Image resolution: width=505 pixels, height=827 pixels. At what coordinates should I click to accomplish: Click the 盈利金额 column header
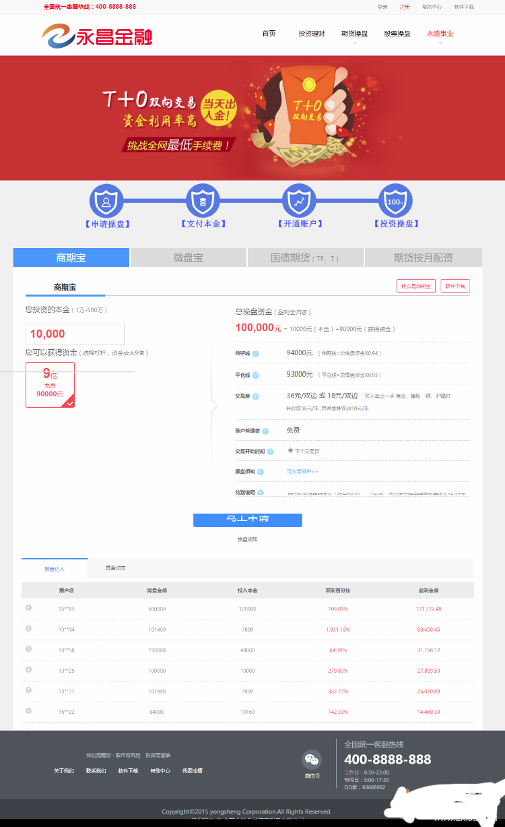(x=428, y=590)
